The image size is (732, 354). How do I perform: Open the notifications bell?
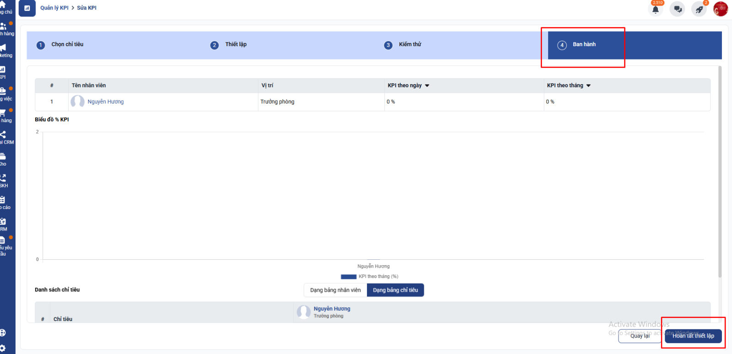(x=656, y=9)
